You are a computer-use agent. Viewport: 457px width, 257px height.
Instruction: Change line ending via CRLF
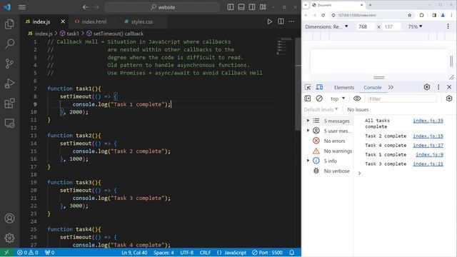click(x=205, y=252)
